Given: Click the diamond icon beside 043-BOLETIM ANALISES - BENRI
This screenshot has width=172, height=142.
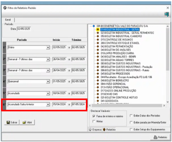Looking at the screenshot, I should (x=98, y=56).
